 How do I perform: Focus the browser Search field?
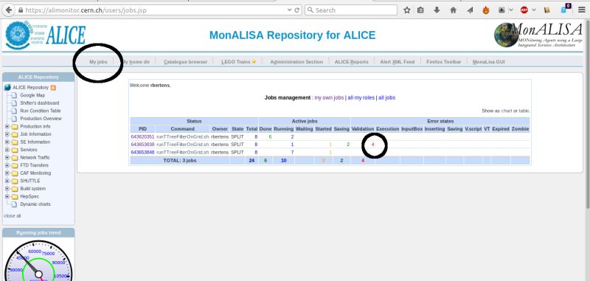pyautogui.click(x=351, y=10)
